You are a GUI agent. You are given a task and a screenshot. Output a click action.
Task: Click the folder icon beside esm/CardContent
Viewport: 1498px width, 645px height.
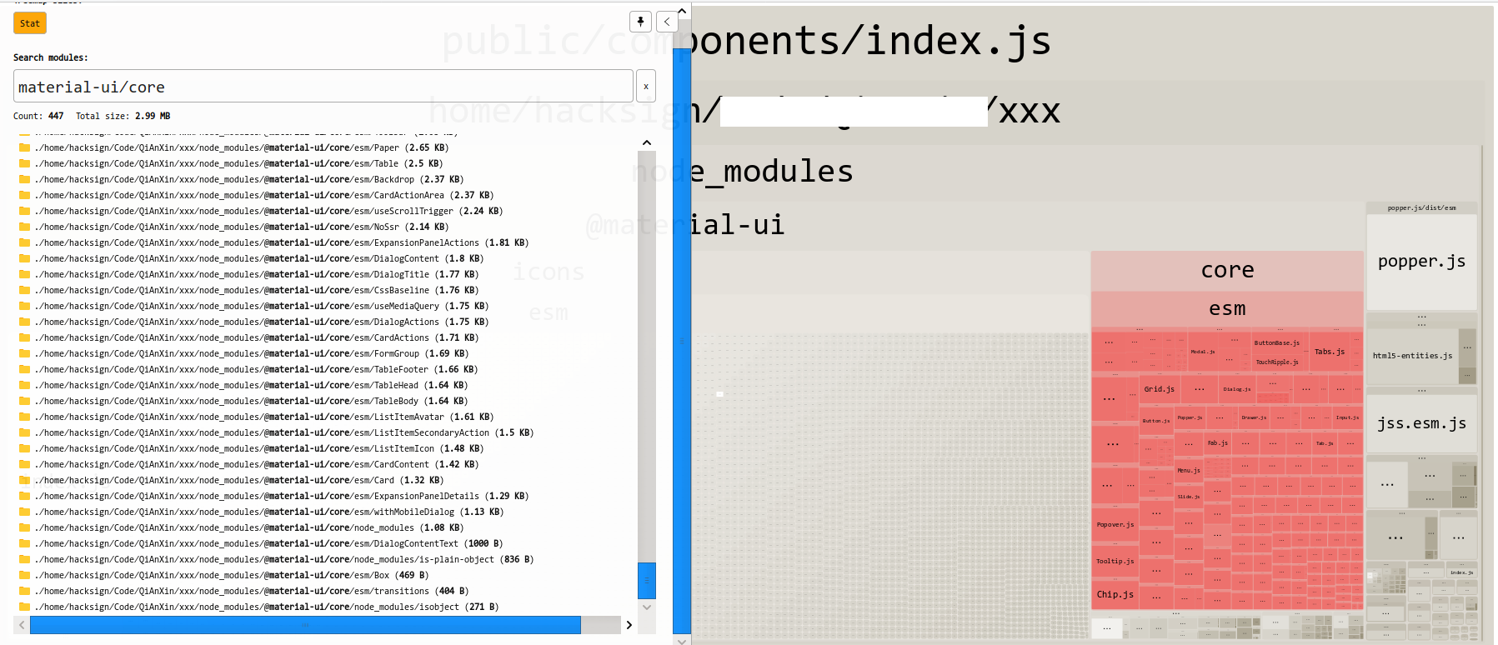25,464
